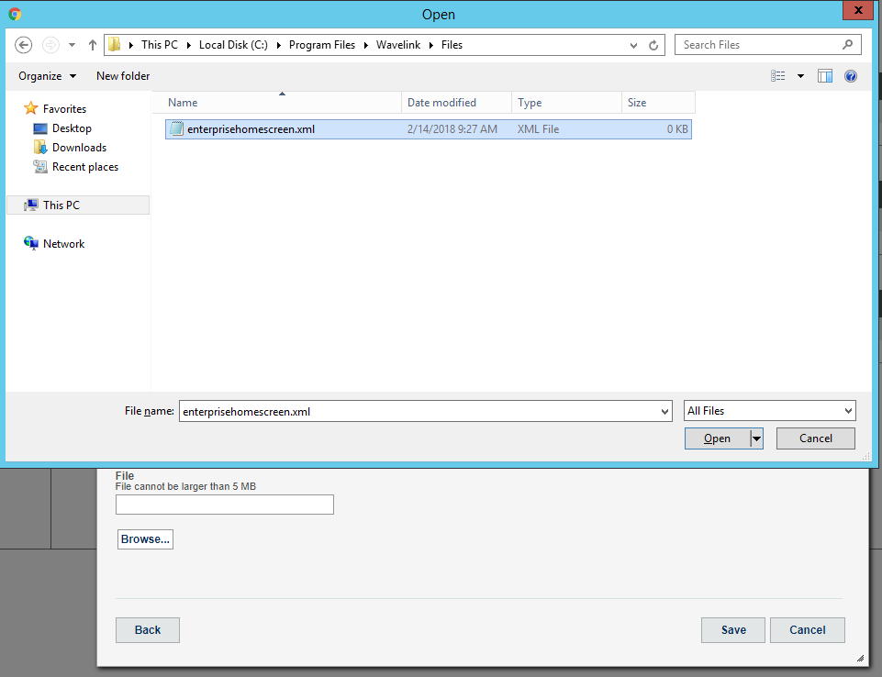This screenshot has width=882, height=677.
Task: Click the Change your view icon
Action: point(776,76)
